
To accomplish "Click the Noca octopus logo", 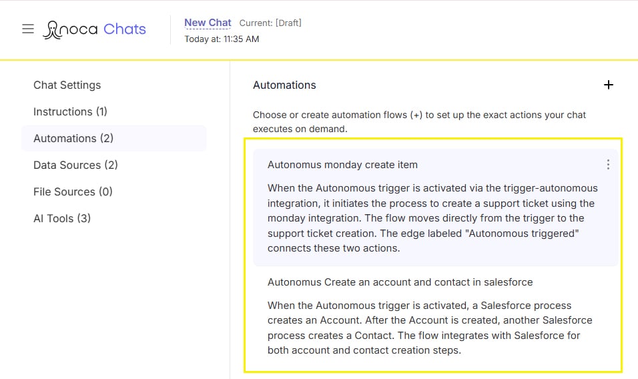I will click(x=53, y=29).
